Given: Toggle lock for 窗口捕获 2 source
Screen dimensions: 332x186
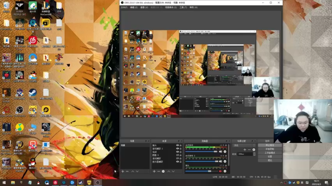Looking at the screenshot, I should [181, 148].
